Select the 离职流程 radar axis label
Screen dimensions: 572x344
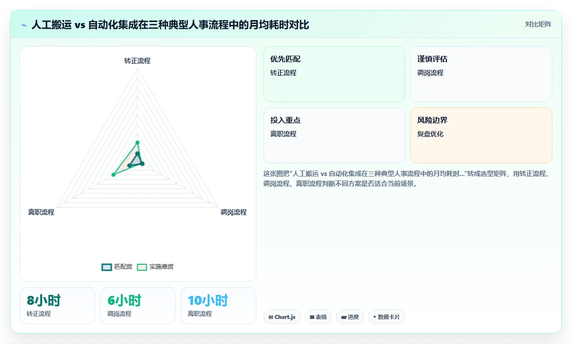coord(41,212)
